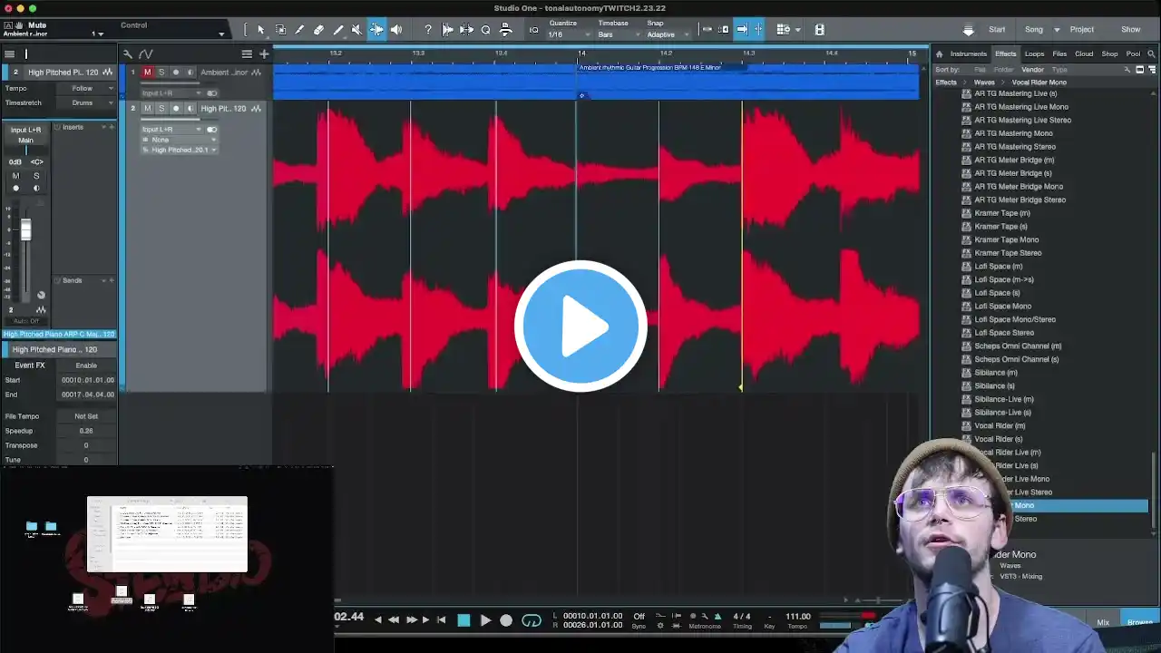Viewport: 1161px width, 653px height.
Task: Open the Show page
Action: pos(1131,30)
